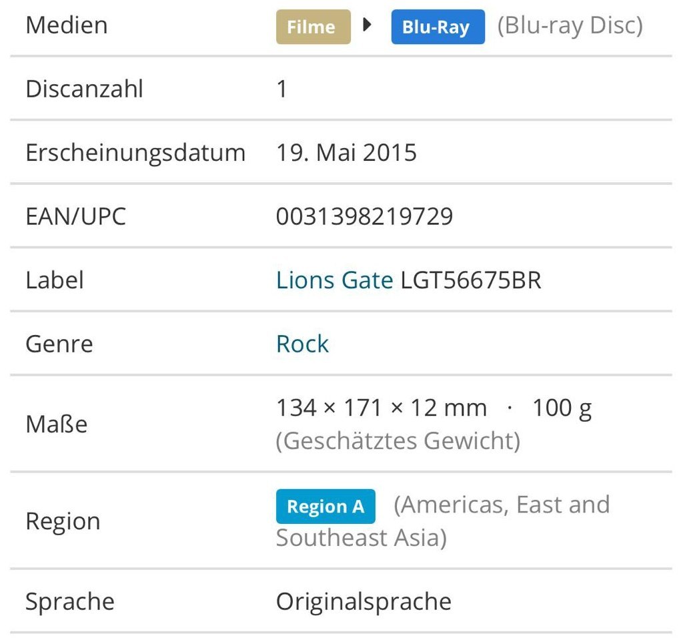Viewport: 681px width, 640px height.
Task: Click the Sprache row label
Action: [69, 602]
